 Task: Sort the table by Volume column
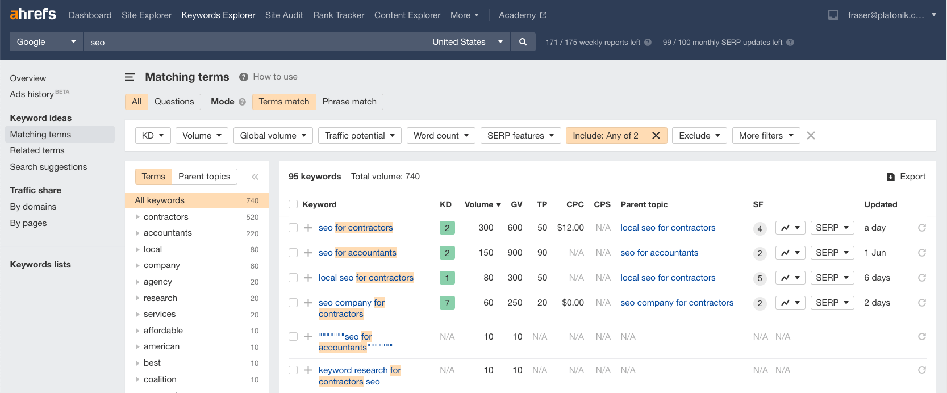coord(482,204)
